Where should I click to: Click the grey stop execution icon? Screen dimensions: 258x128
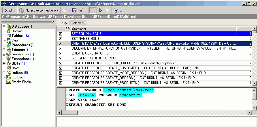(x=108, y=11)
